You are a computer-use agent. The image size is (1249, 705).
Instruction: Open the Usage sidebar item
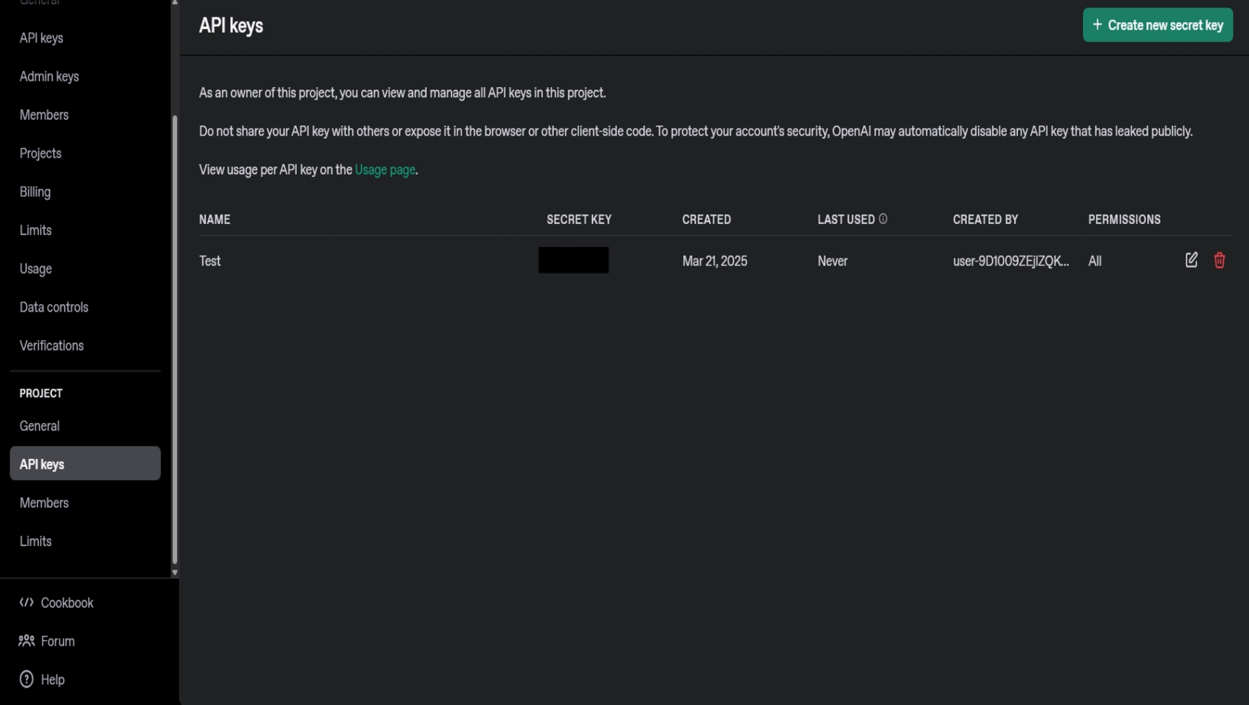click(35, 269)
